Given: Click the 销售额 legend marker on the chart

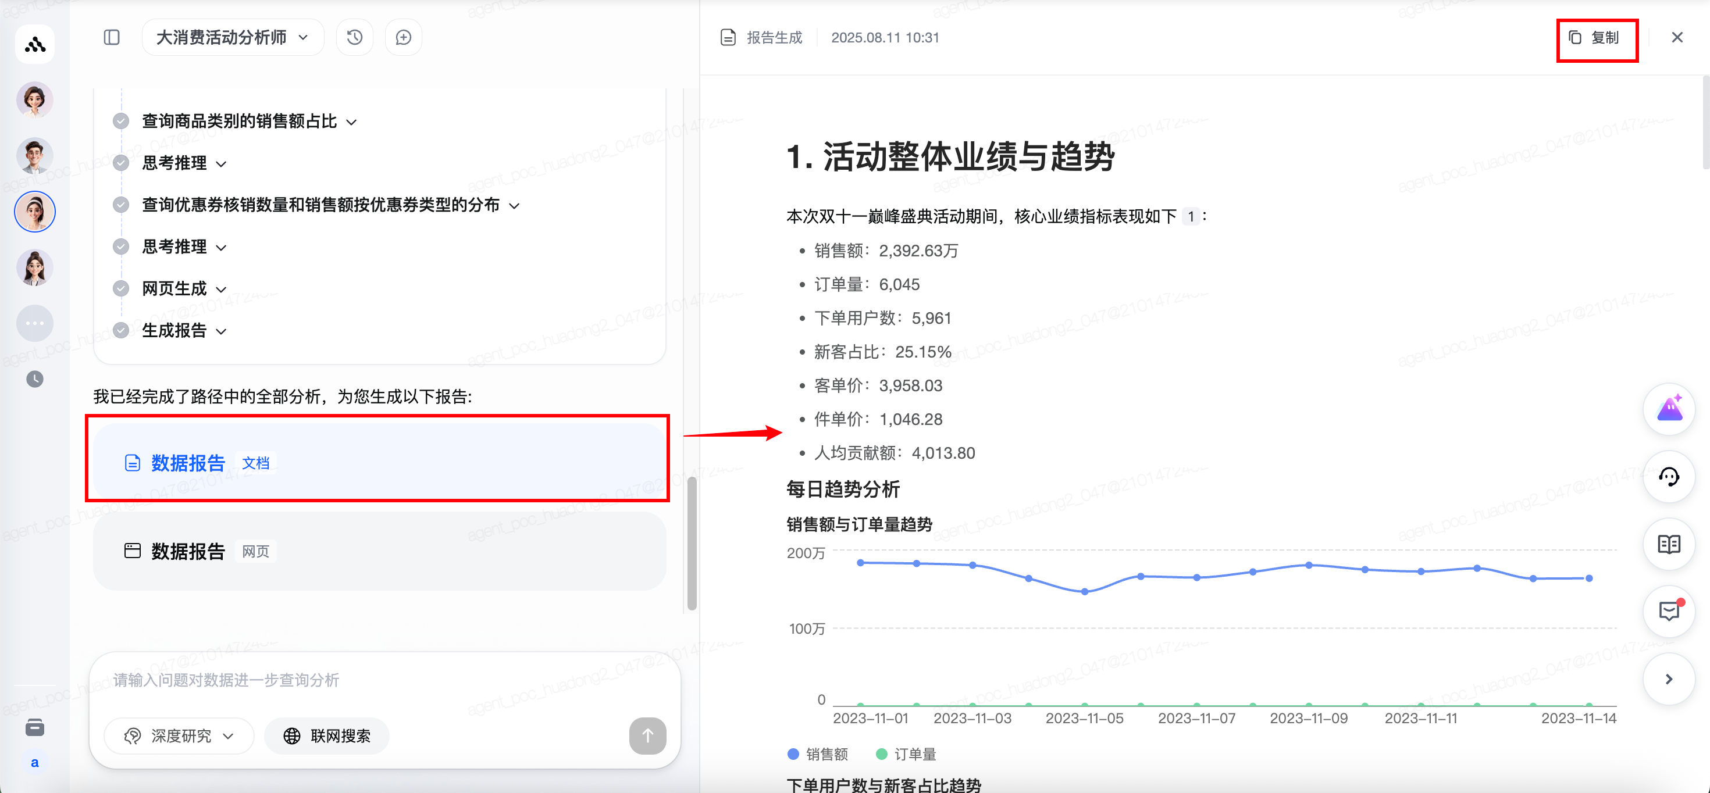Looking at the screenshot, I should tap(793, 754).
